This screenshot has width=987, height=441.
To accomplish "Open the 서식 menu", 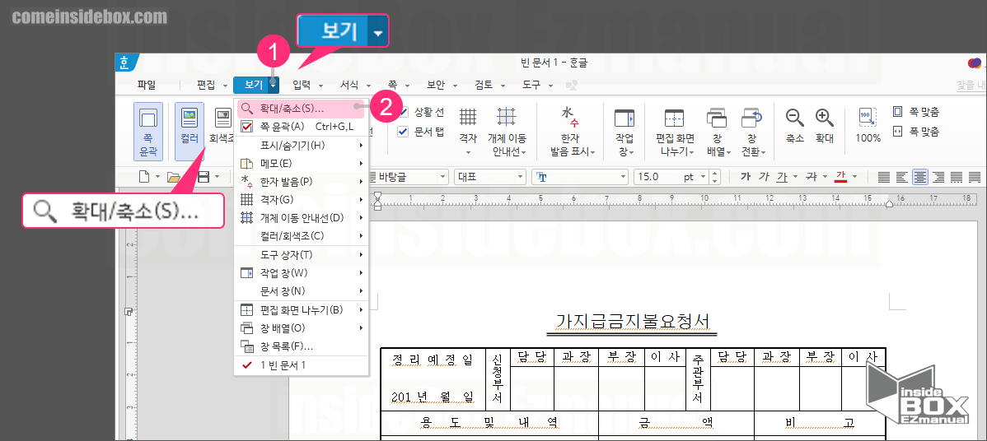I will (349, 85).
